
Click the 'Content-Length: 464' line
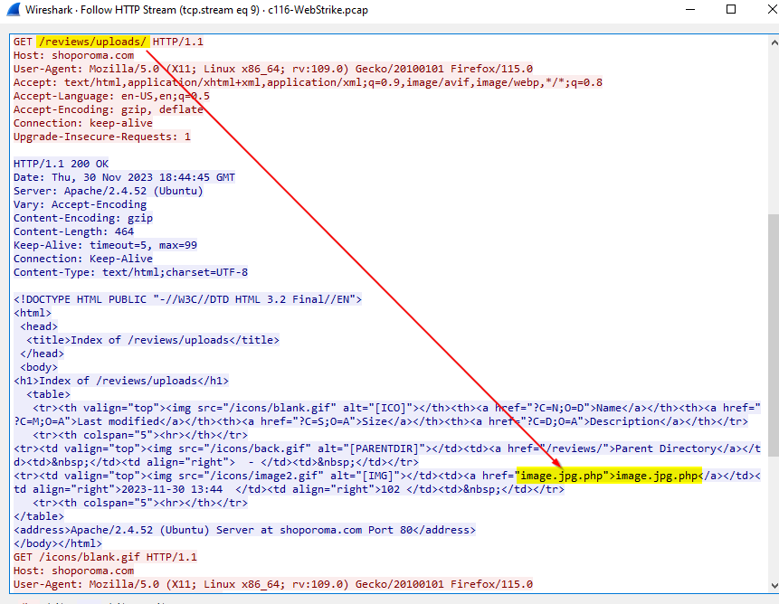point(73,231)
